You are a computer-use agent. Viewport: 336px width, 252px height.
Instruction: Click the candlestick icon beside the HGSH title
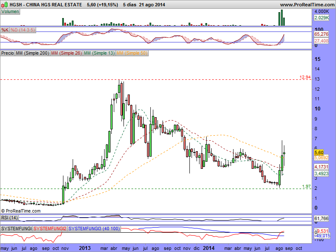tap(4, 5)
